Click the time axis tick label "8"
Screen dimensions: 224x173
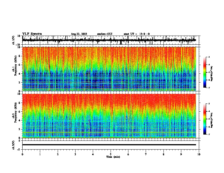(x=163, y=154)
